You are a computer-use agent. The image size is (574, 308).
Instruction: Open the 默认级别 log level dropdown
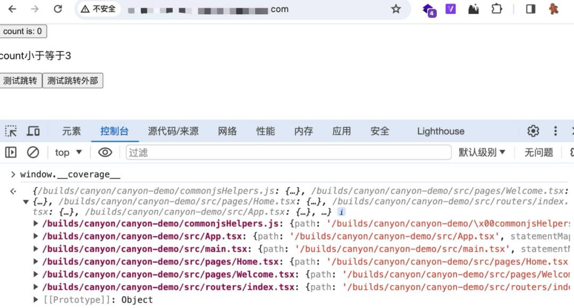482,152
